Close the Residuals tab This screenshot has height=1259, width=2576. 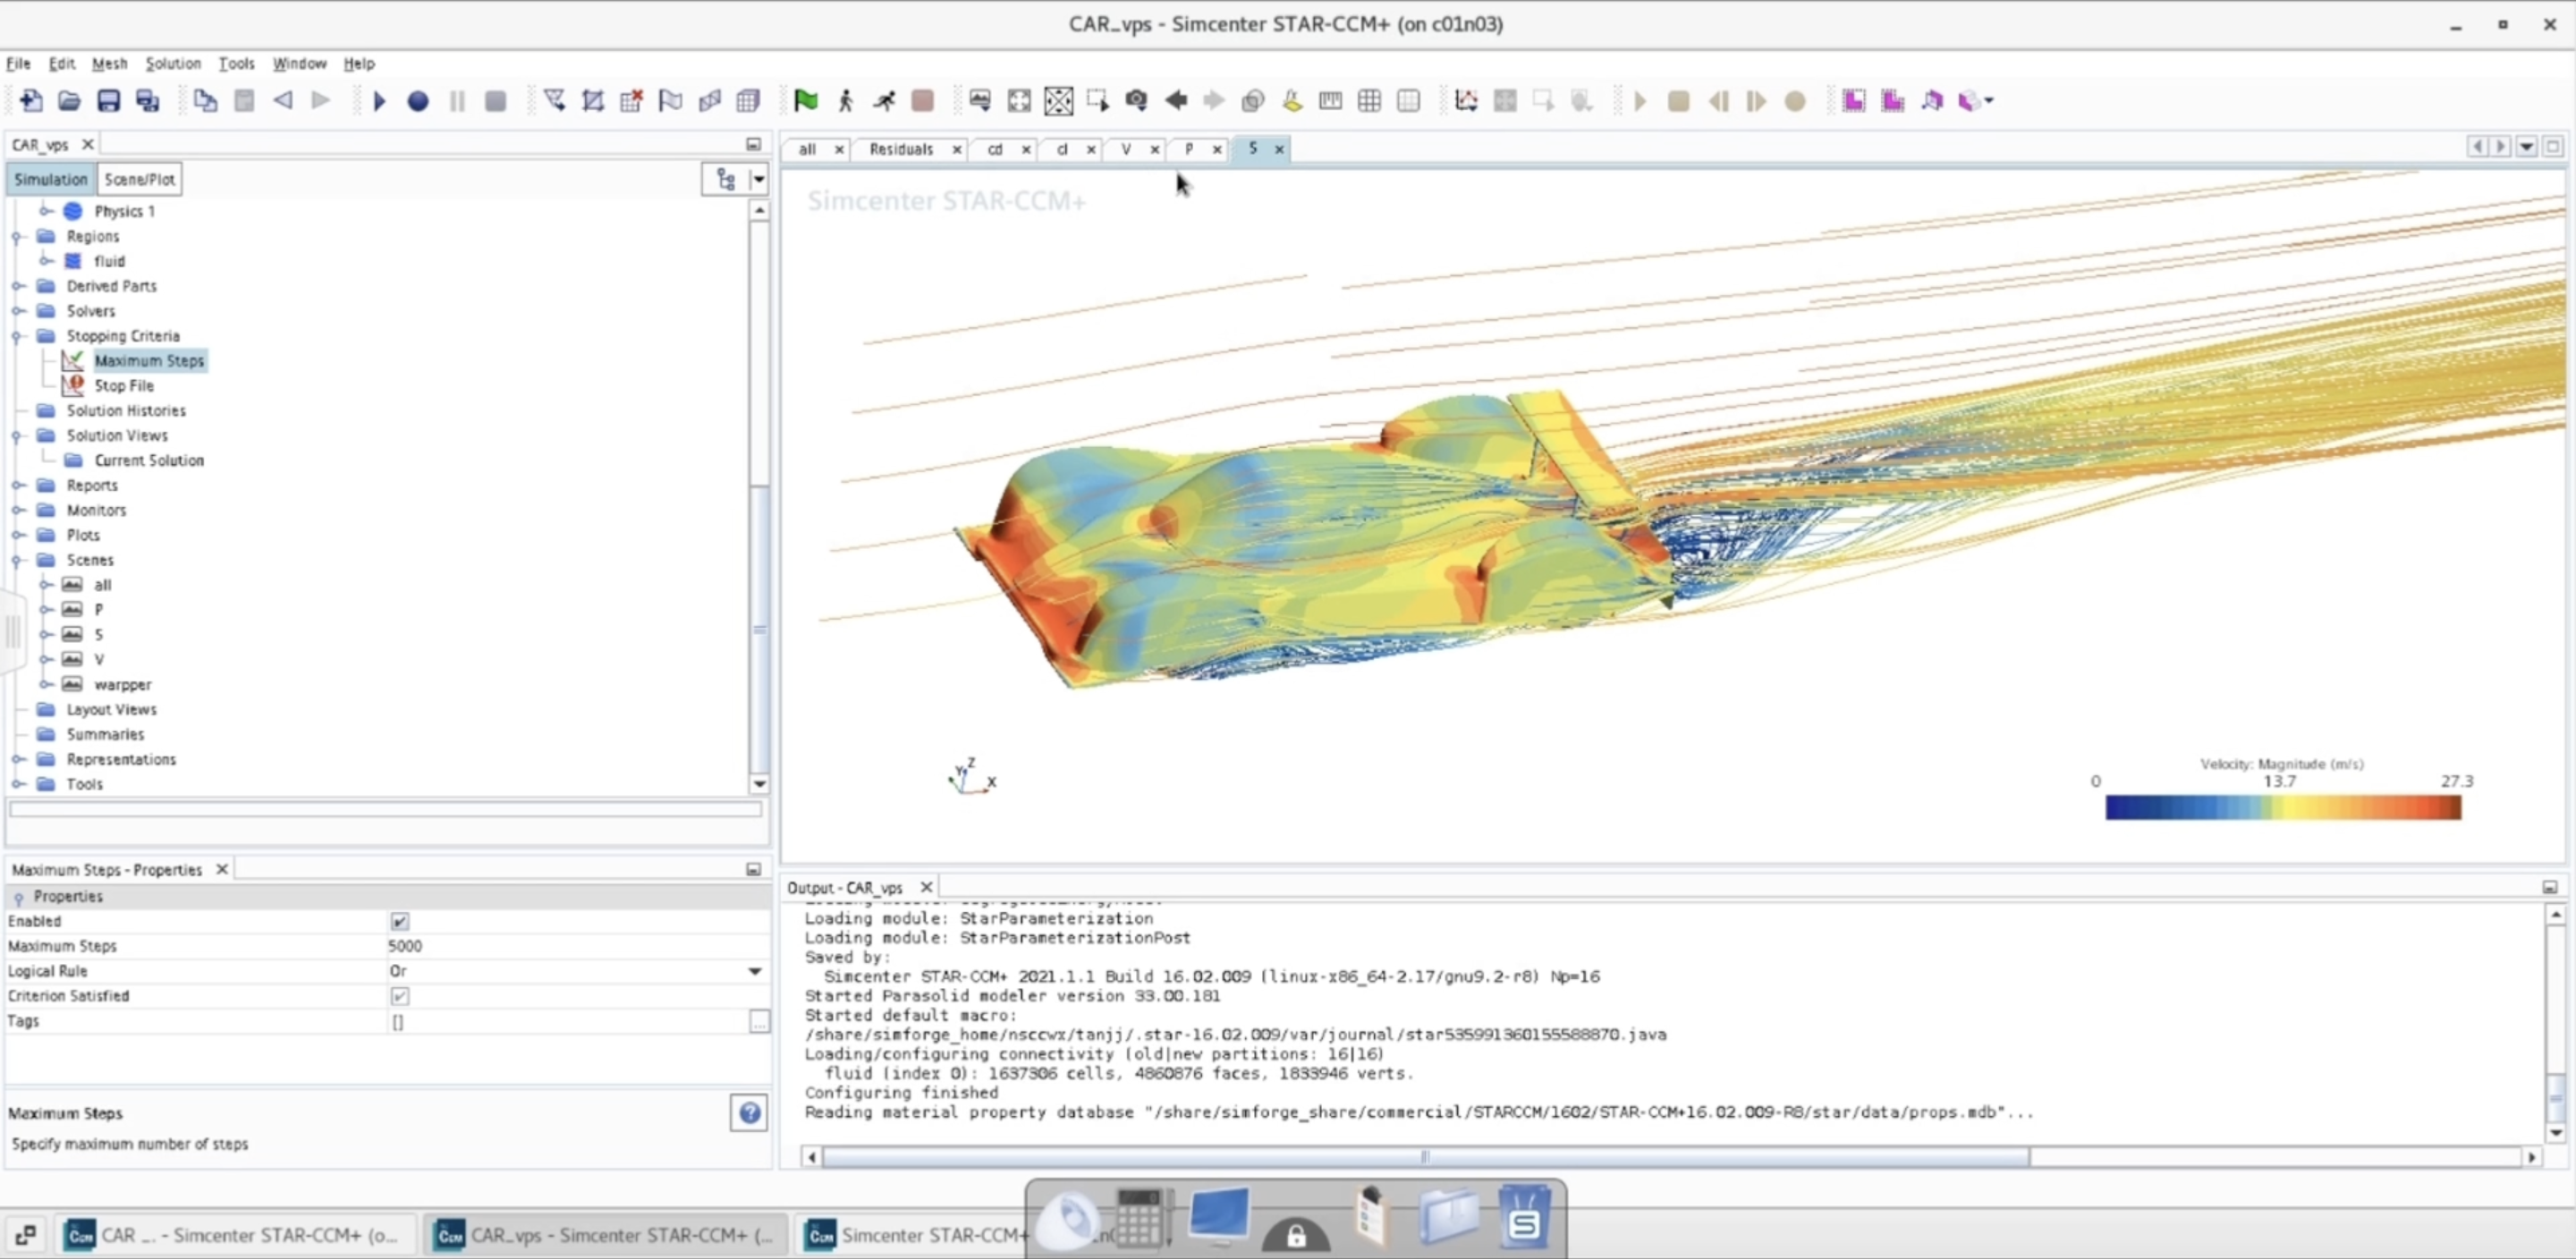coord(956,150)
